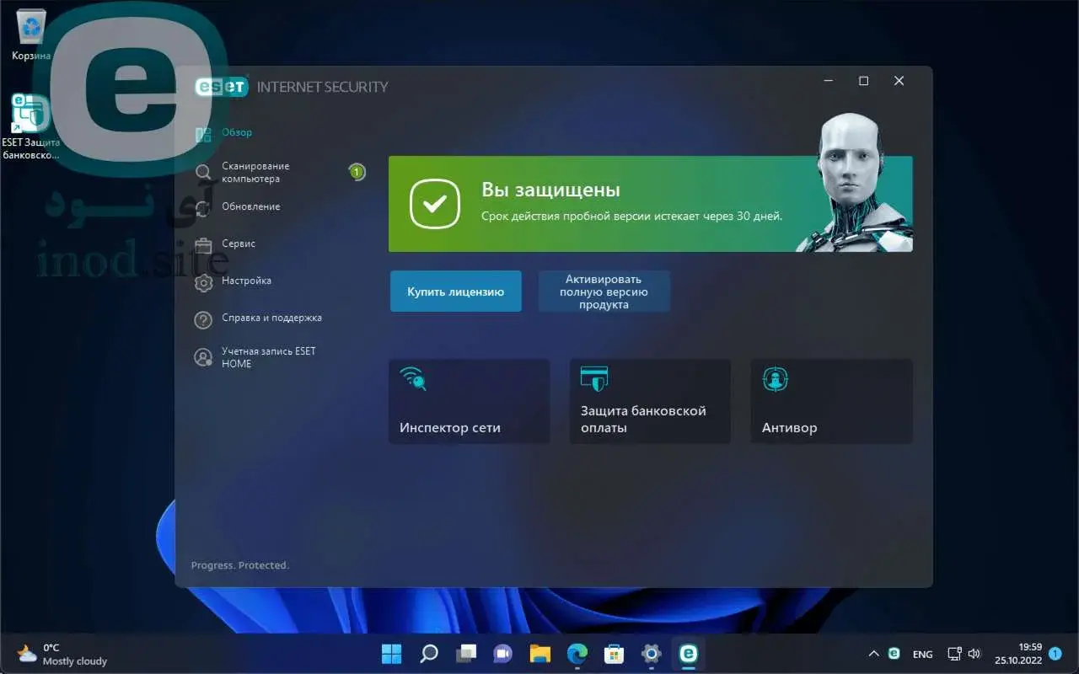
Task: Click the Вы защищены heading
Action: coord(550,190)
